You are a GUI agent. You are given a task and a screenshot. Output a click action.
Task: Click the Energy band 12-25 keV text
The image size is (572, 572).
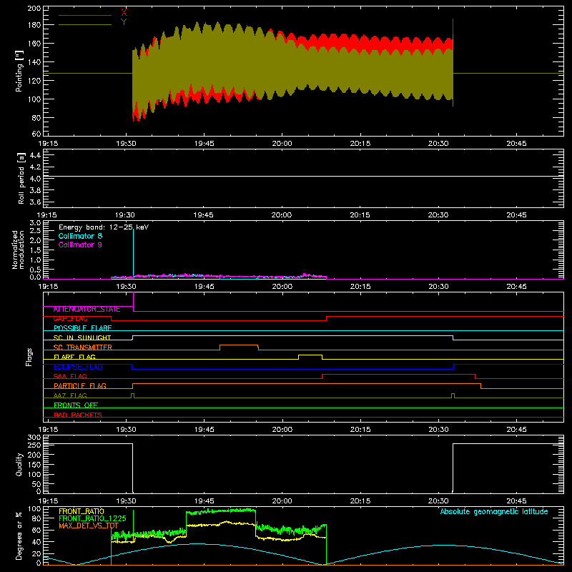point(104,227)
